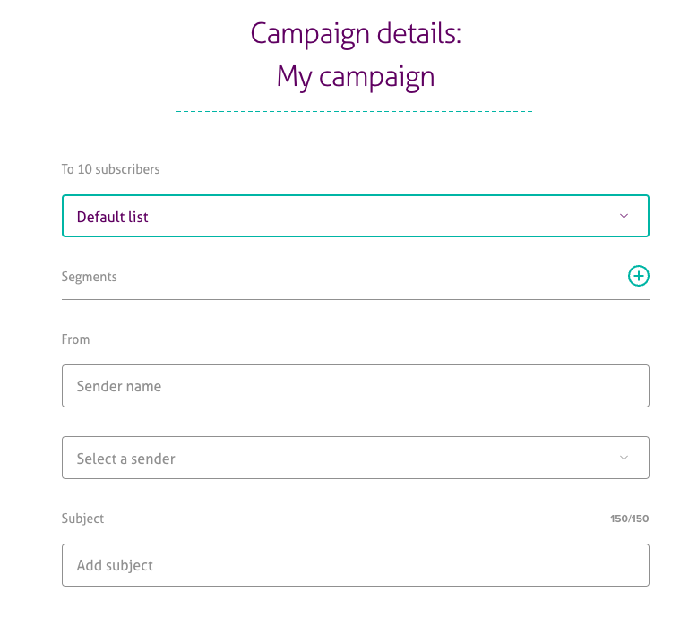Click the Segments label
Image resolution: width=680 pixels, height=643 pixels.
point(90,277)
